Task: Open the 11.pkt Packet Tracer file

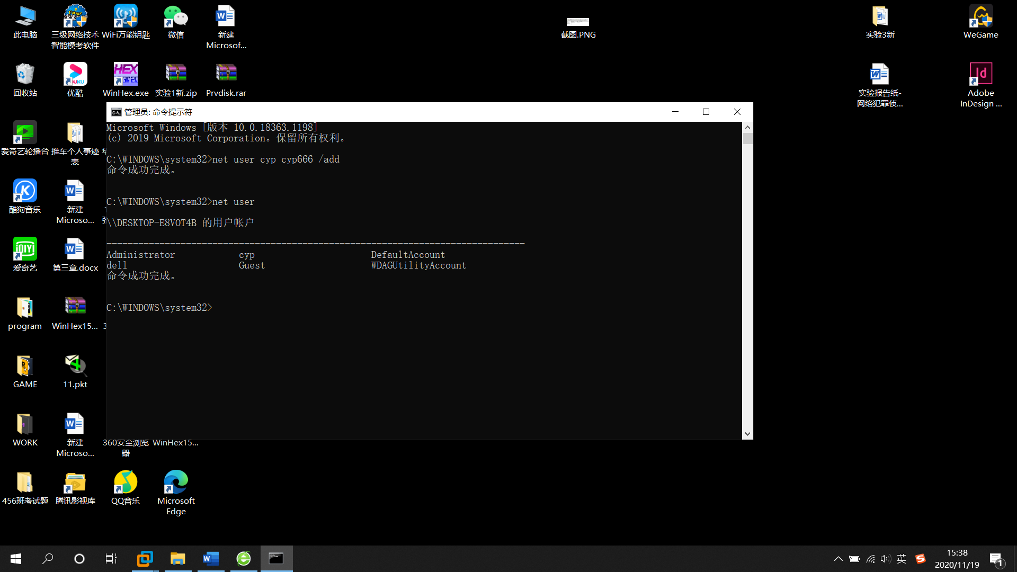Action: pyautogui.click(x=75, y=365)
